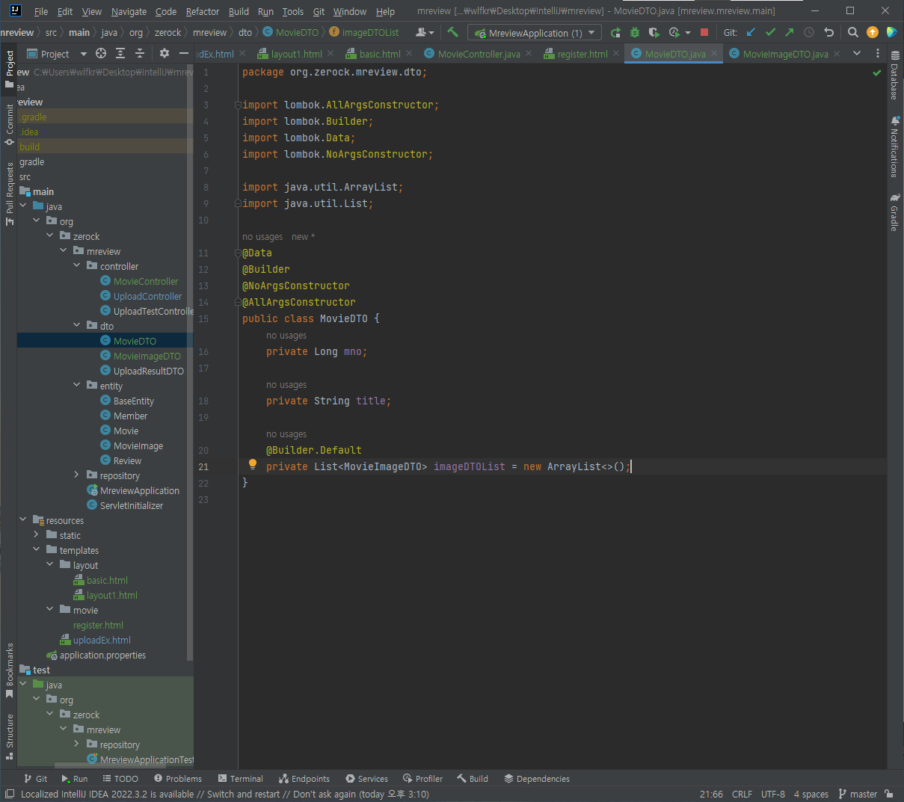Open the Services tool window
Viewport: 904px width, 802px height.
point(366,779)
